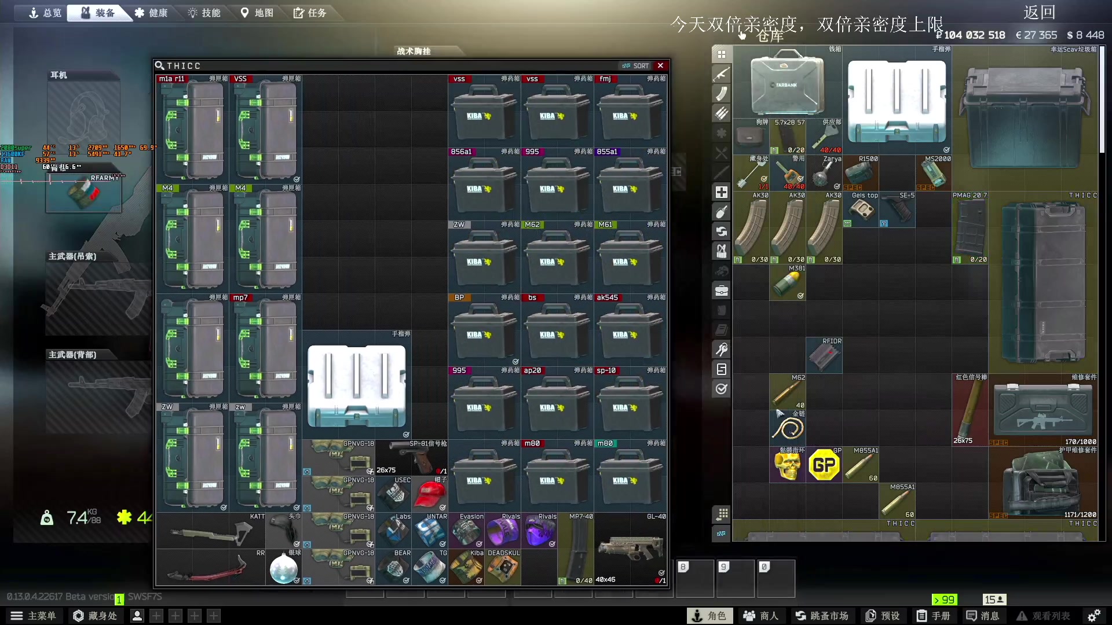The height and width of the screenshot is (625, 1112).
Task: Close the THICC container window
Action: (x=660, y=65)
